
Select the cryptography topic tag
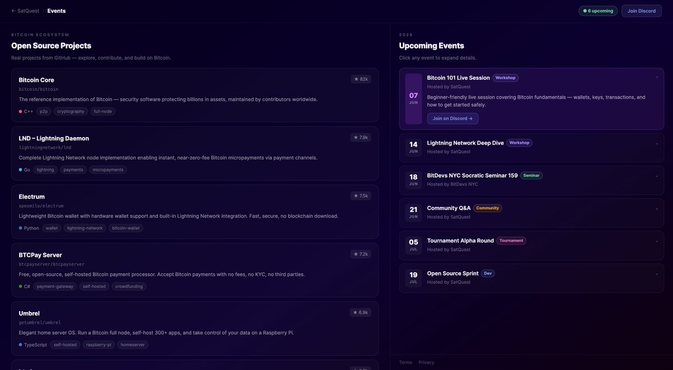71,111
